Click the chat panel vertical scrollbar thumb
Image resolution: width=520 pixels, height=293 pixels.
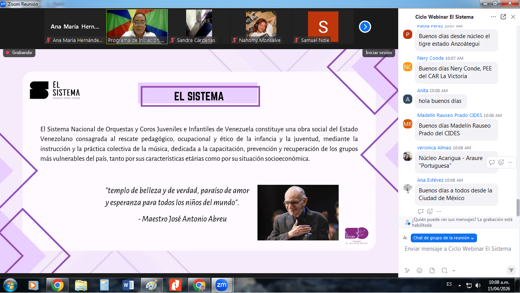[518, 207]
